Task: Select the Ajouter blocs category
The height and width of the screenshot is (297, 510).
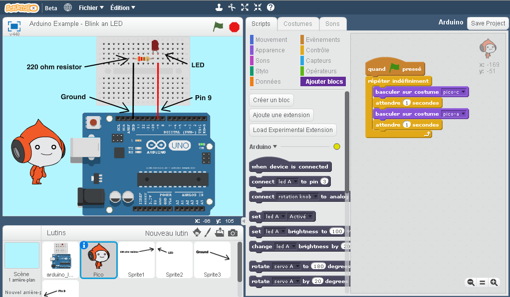Action: [x=323, y=81]
